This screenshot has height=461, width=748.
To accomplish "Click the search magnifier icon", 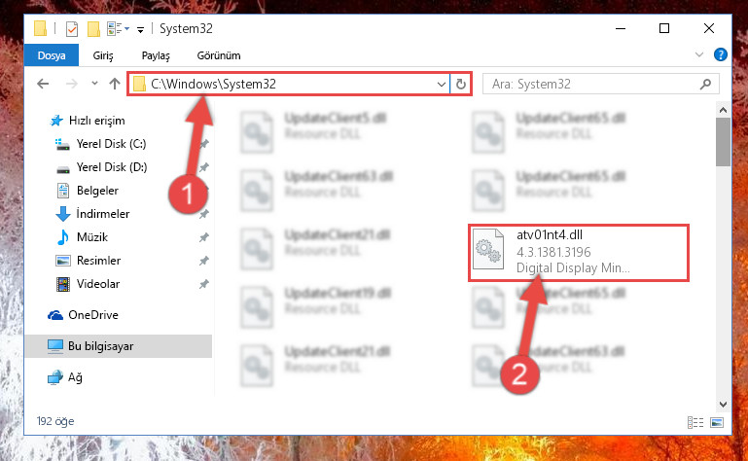I will point(705,85).
